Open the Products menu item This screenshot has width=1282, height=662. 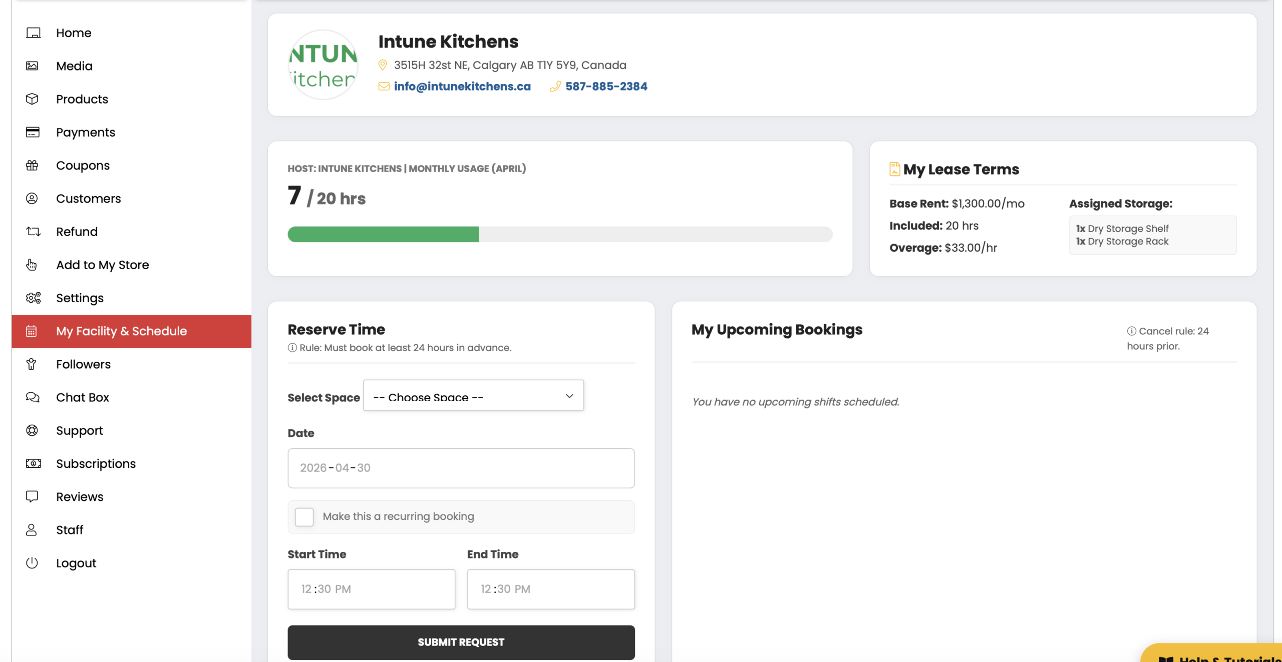(x=82, y=99)
